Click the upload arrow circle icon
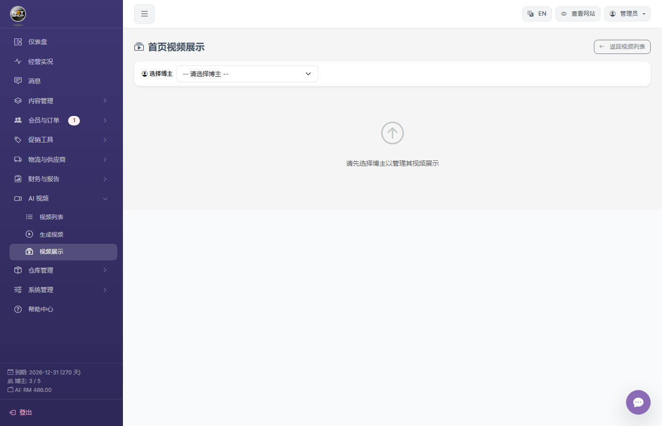This screenshot has height=426, width=662. [392, 133]
